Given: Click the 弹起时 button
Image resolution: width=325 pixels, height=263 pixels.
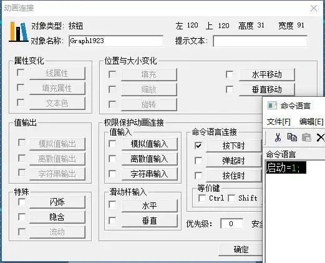Looking at the screenshot, I should 233,161.
